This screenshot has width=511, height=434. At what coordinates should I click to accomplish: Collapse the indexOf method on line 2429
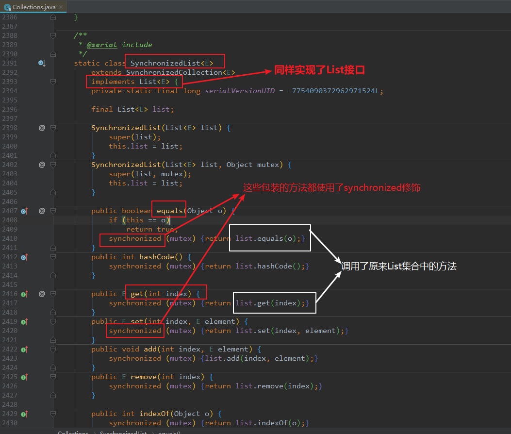pos(53,414)
